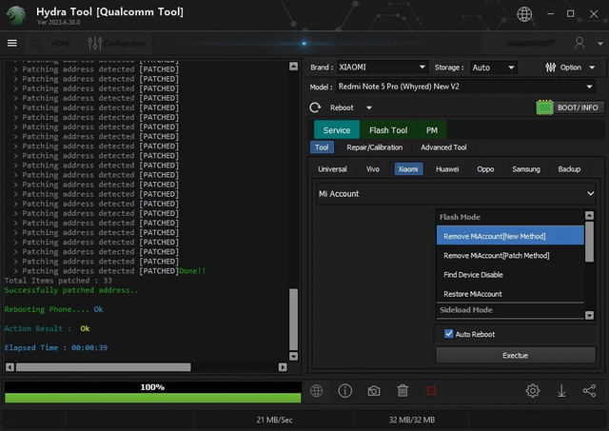
Task: Open the user profile icon
Action: coord(580,43)
